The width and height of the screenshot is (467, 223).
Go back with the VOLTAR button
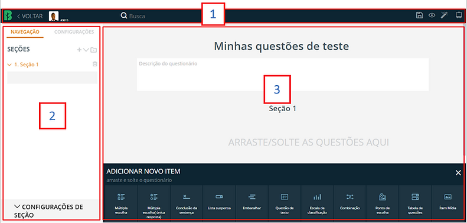tap(30, 16)
